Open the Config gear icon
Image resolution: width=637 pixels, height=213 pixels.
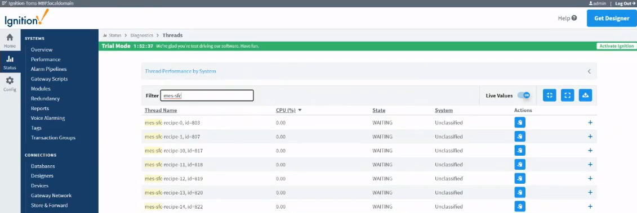(x=10, y=81)
